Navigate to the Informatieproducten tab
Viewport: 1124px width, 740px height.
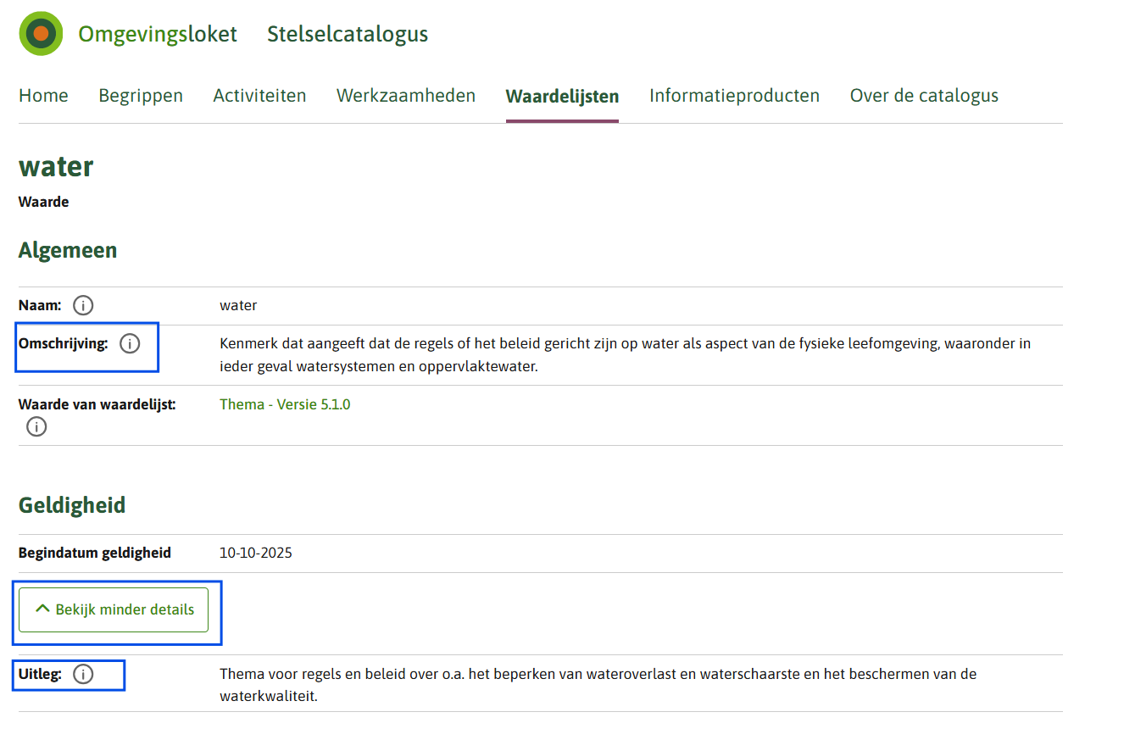734,96
